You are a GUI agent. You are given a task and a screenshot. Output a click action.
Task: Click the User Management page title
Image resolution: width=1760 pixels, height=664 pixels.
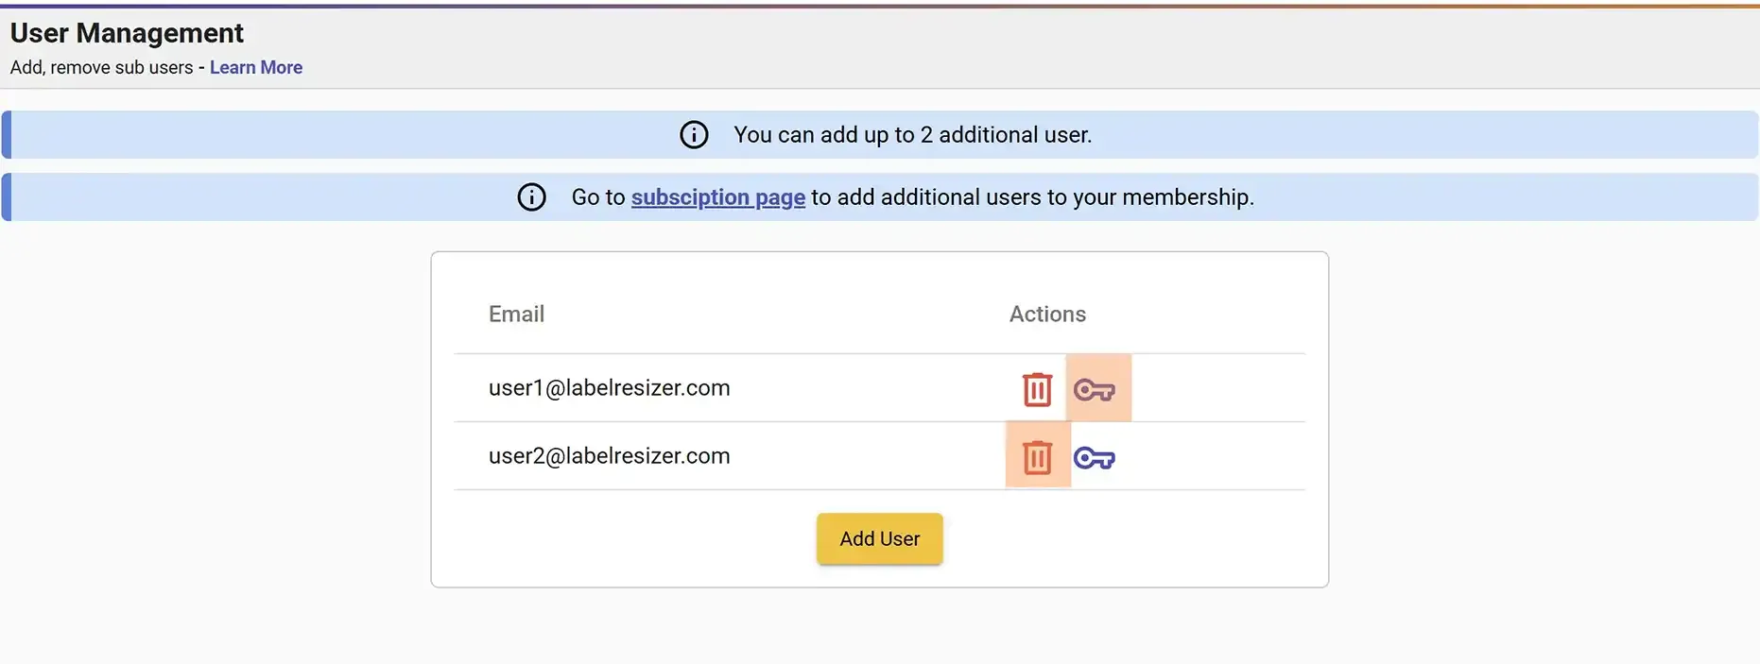127,33
